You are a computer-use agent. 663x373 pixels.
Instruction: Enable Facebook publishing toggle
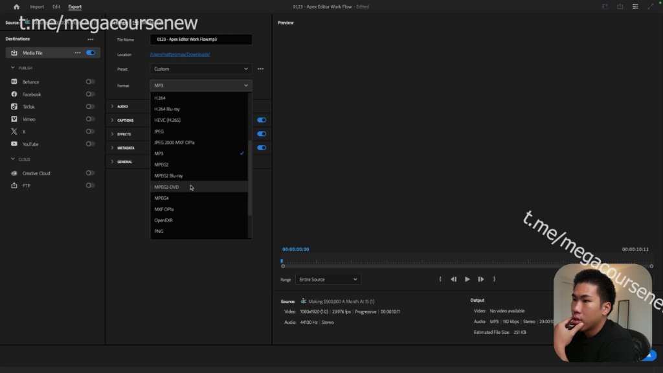click(x=90, y=95)
